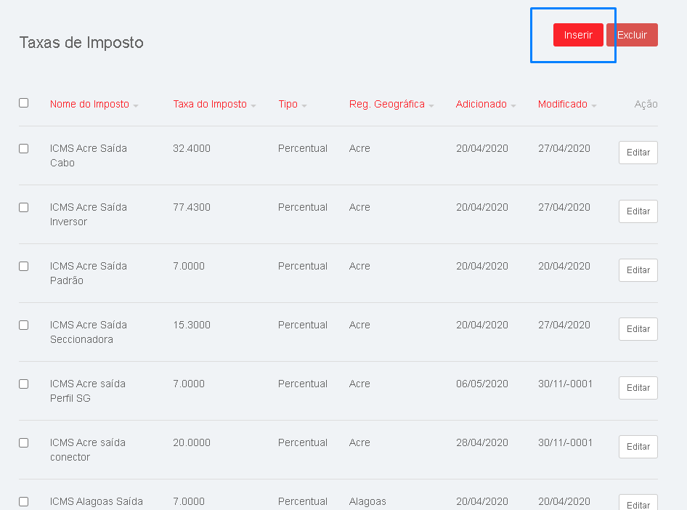Click the Excluir button
687x510 pixels.
click(x=632, y=35)
